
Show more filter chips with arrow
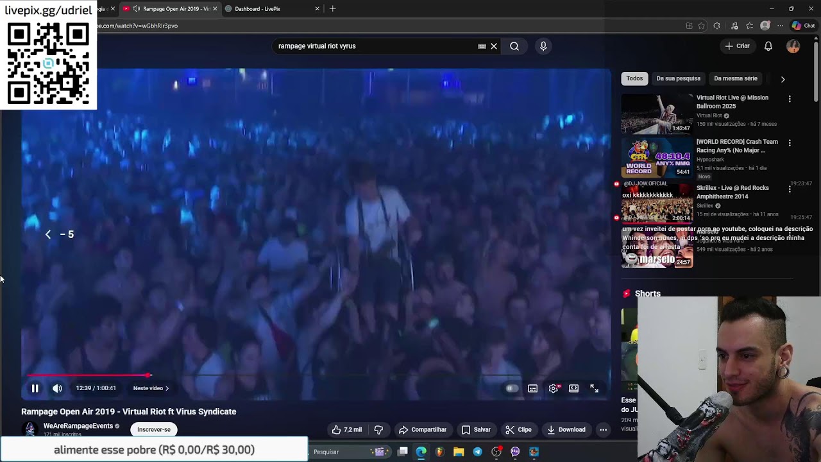783,79
